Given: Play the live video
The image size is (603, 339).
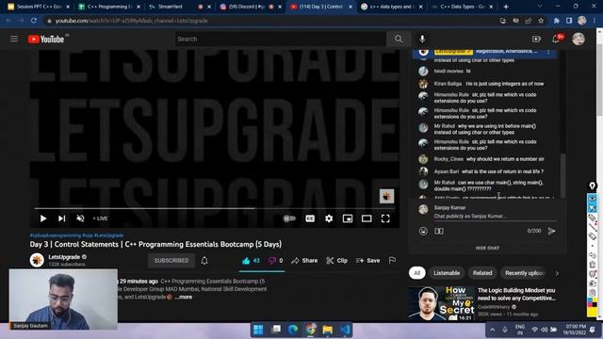Looking at the screenshot, I should (x=43, y=218).
